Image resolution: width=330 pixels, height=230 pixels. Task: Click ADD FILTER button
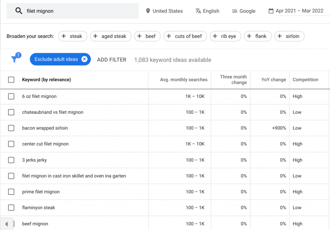pyautogui.click(x=112, y=60)
